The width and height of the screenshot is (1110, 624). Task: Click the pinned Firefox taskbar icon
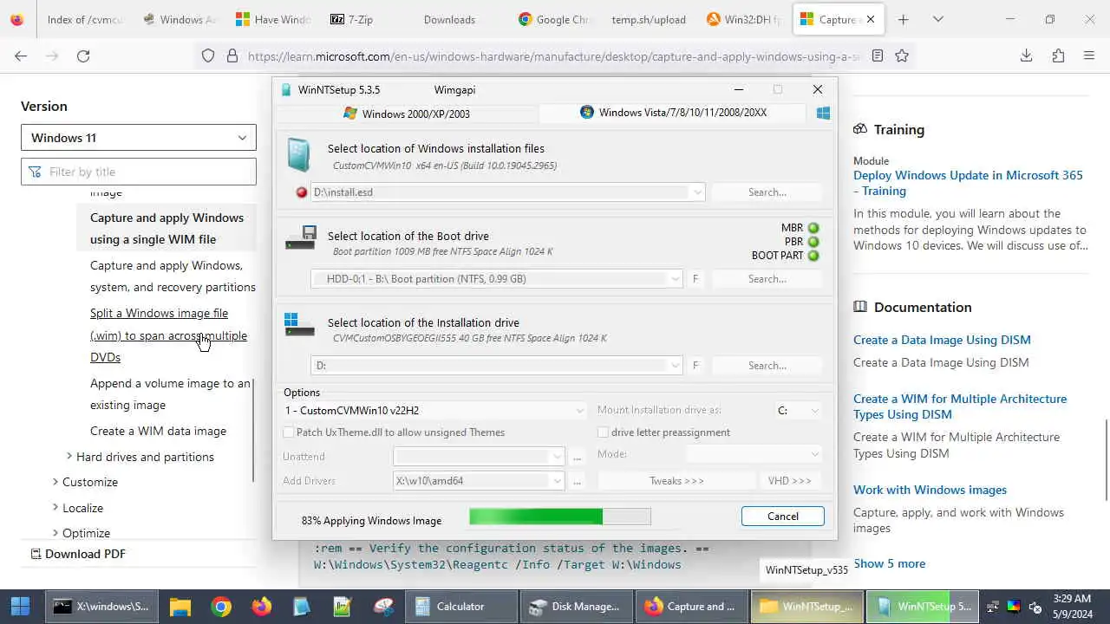(x=261, y=607)
